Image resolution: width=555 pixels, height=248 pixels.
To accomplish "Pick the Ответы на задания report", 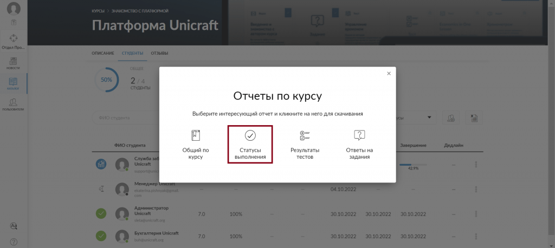I will tap(359, 145).
